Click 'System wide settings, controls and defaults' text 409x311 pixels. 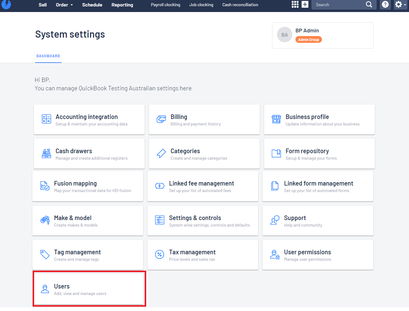tap(210, 225)
